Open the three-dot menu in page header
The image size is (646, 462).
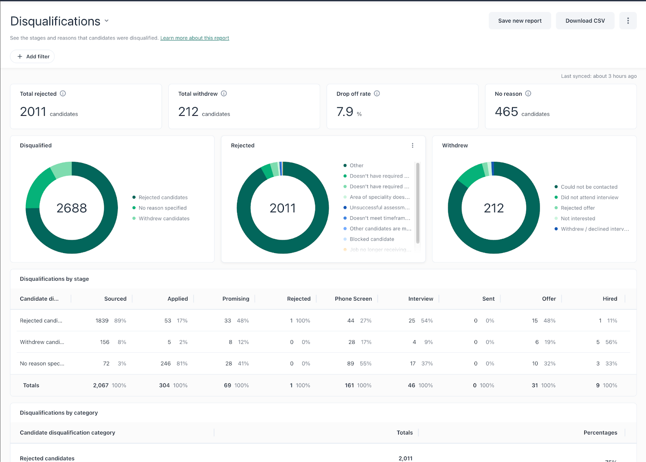[628, 21]
